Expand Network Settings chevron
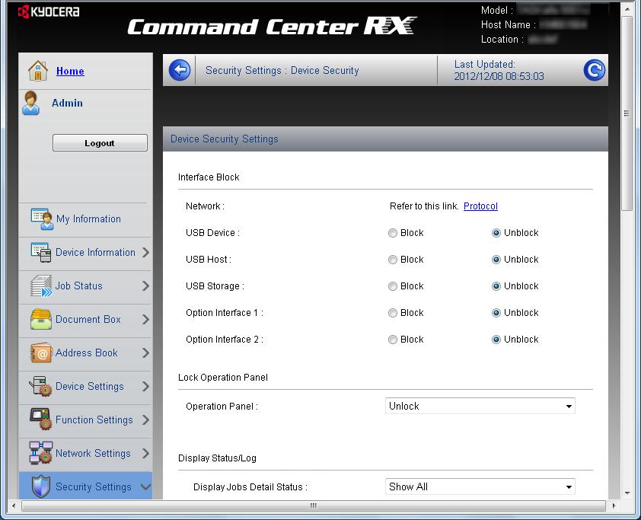The image size is (641, 520). tap(145, 453)
